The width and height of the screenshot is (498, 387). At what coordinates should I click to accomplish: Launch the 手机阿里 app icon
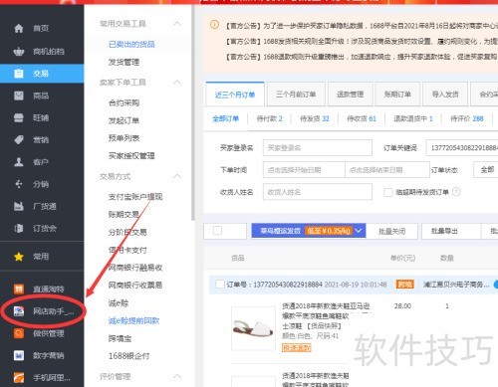click(x=19, y=377)
